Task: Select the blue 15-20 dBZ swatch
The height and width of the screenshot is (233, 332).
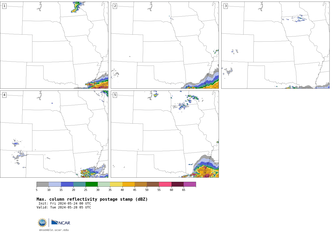Action: (67, 184)
